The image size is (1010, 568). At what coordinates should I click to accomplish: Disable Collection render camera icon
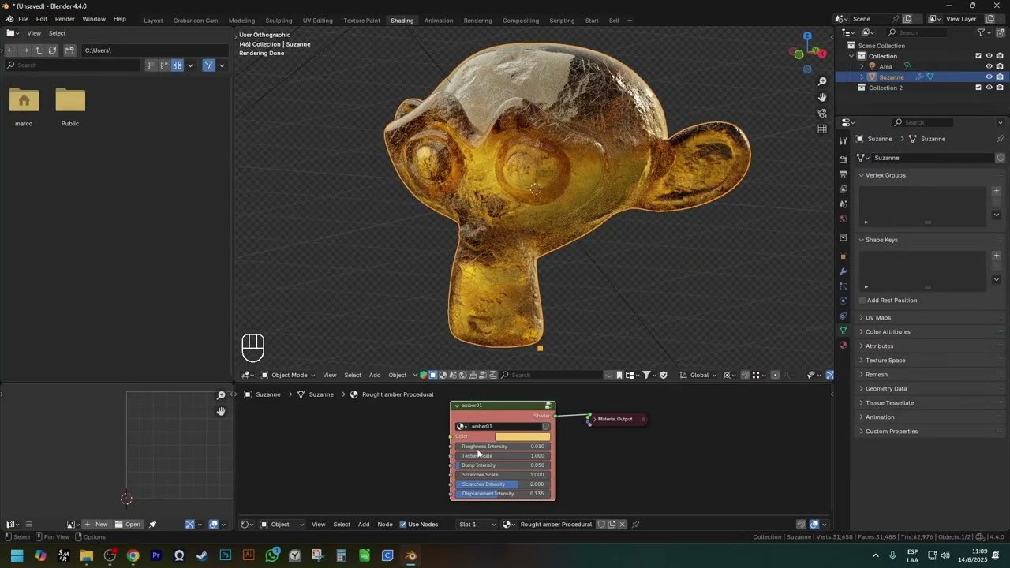click(x=1000, y=56)
